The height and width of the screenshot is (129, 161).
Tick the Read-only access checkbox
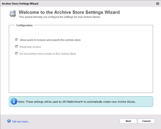click(17, 46)
